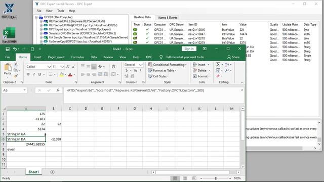Click Format cells button
The image size is (324, 182).
(201, 76)
